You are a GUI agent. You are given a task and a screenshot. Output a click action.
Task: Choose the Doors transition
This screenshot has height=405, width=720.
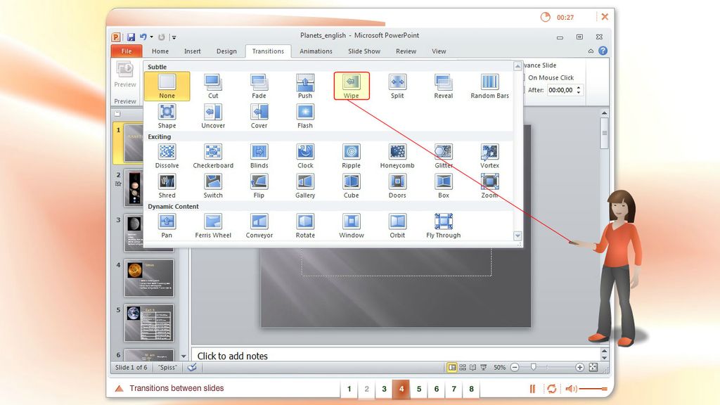(x=397, y=186)
